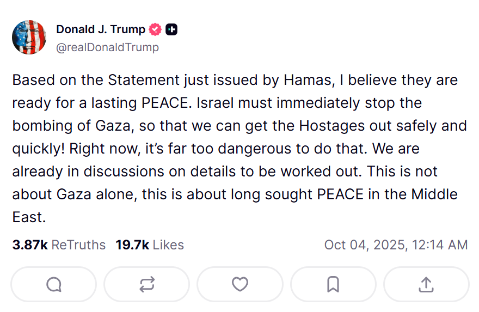Screen dimensions: 479x312
Task: Visit the @realDonaldTrump handle link
Action: [107, 47]
